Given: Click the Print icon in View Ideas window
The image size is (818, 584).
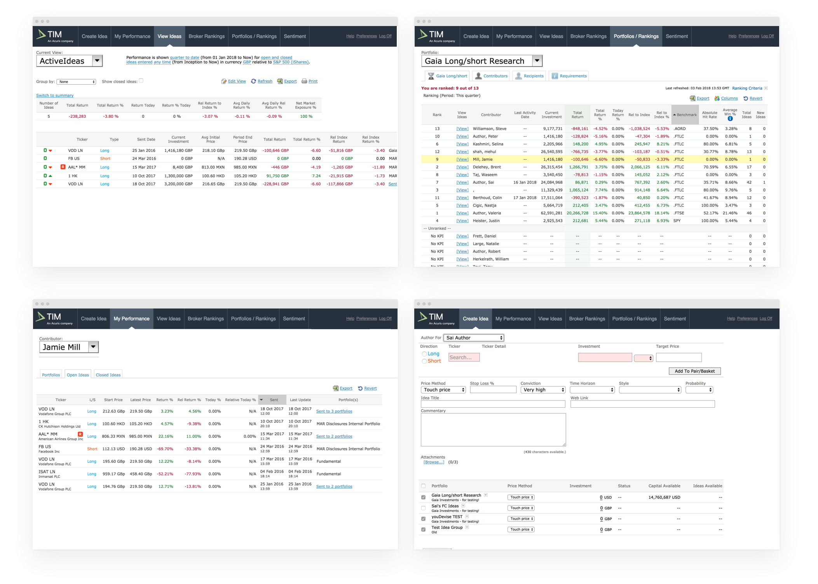Looking at the screenshot, I should (304, 81).
